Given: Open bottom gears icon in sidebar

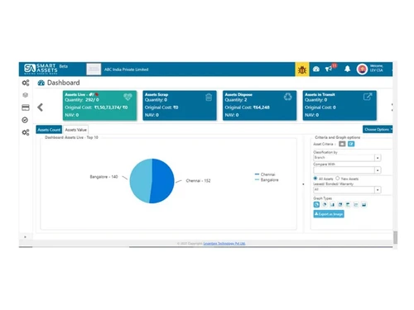Looking at the screenshot, I should coord(26,132).
